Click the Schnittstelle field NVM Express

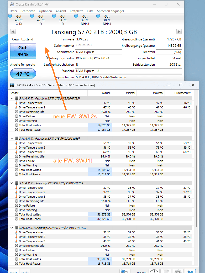(x=98, y=52)
